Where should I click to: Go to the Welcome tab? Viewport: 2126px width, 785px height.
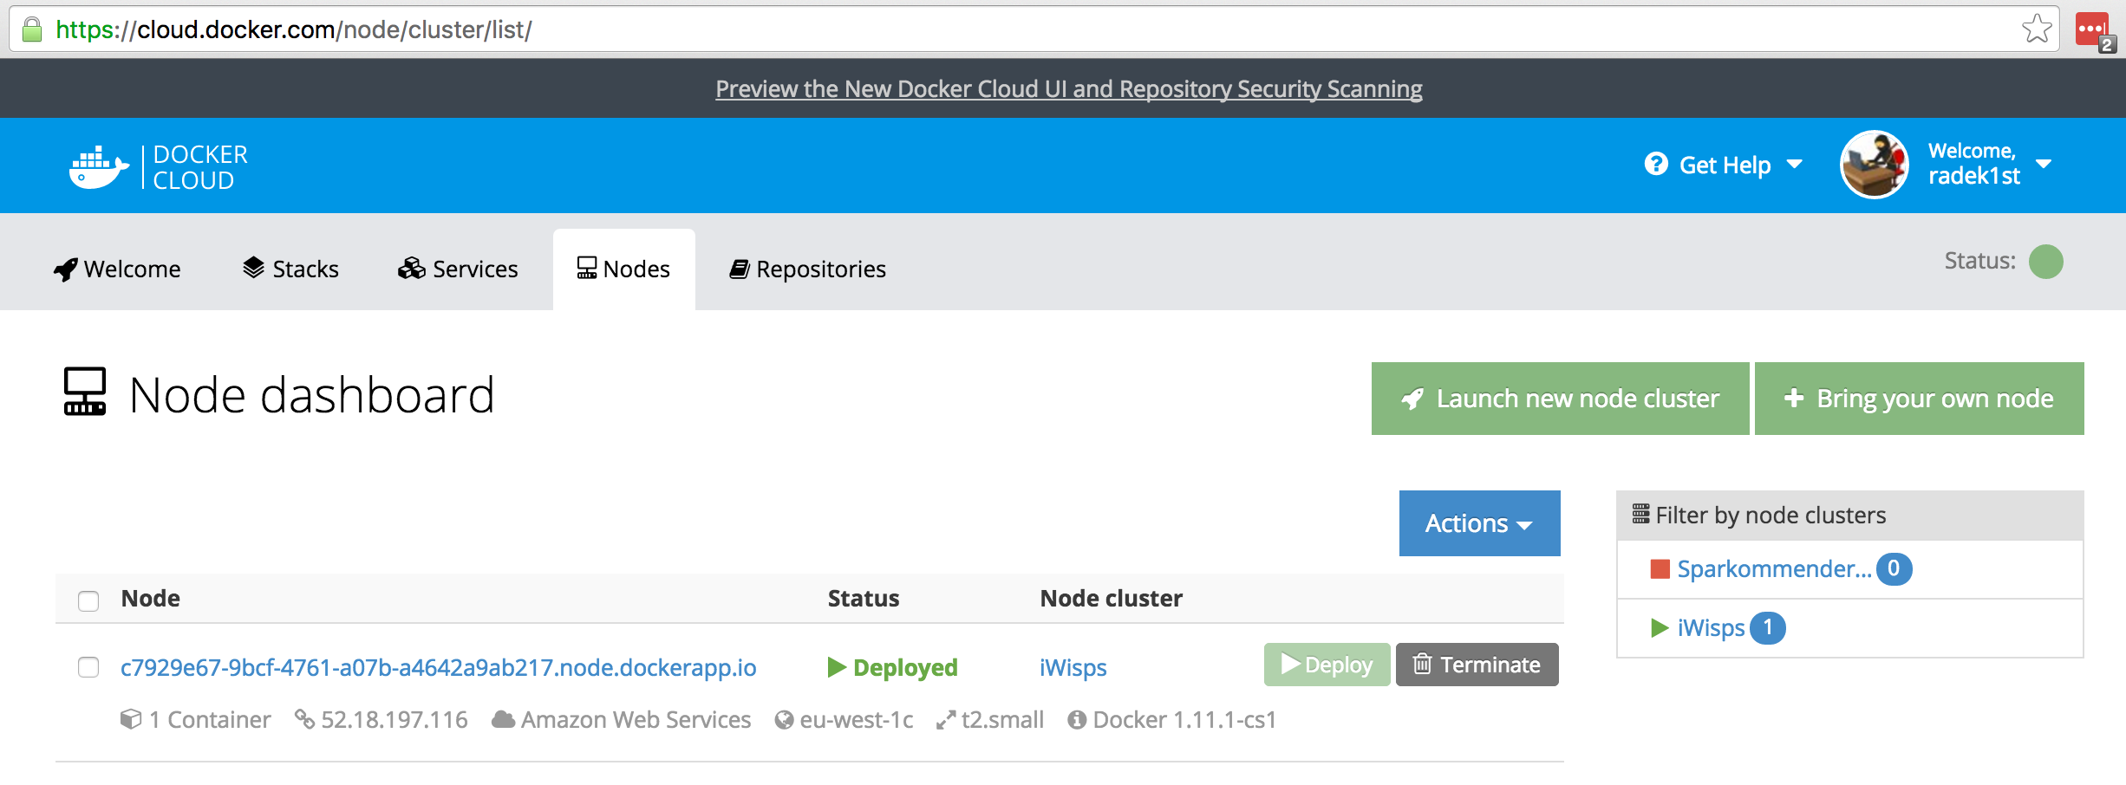pos(117,269)
